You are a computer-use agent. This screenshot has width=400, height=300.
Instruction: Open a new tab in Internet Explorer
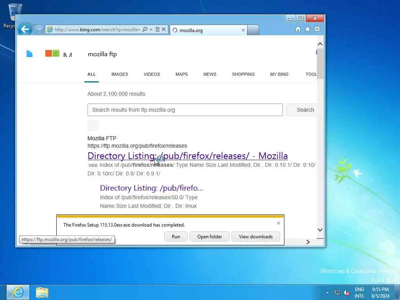tap(253, 30)
